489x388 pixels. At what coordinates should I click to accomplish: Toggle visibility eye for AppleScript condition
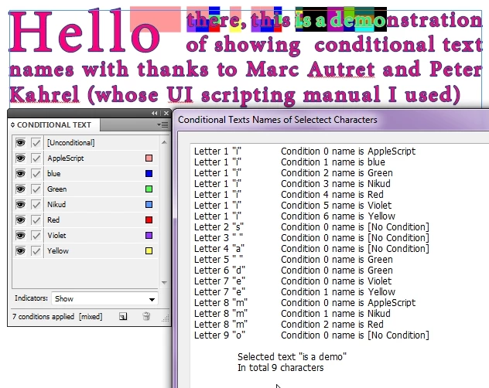tap(21, 158)
